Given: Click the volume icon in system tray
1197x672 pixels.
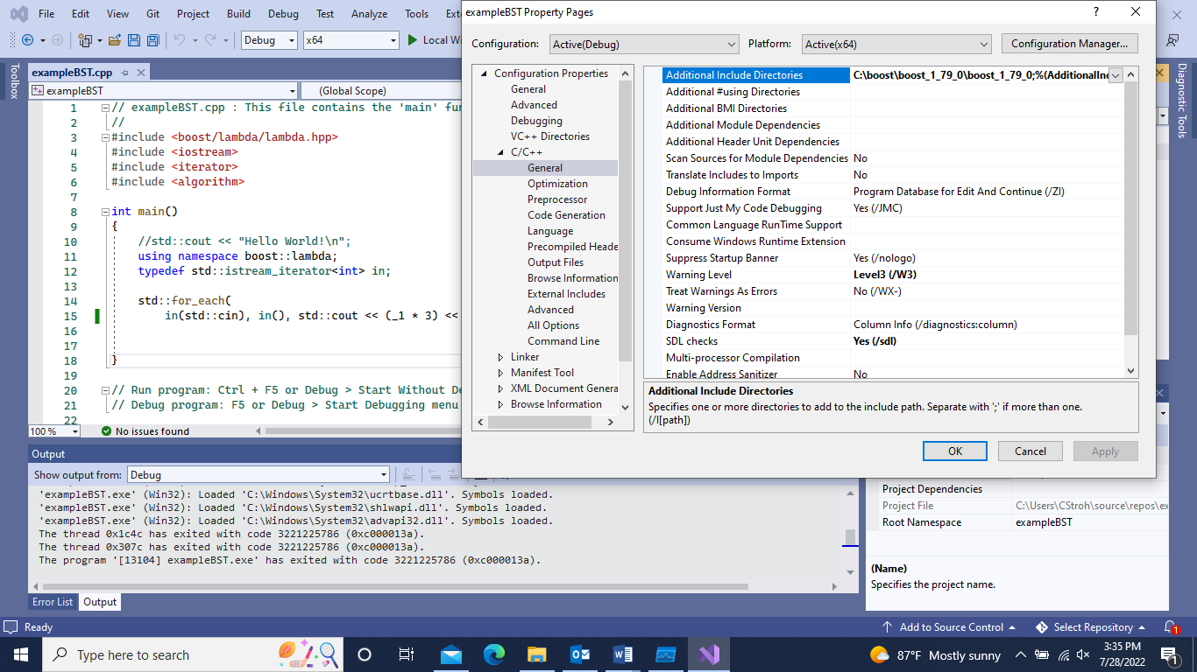Looking at the screenshot, I should [1084, 654].
